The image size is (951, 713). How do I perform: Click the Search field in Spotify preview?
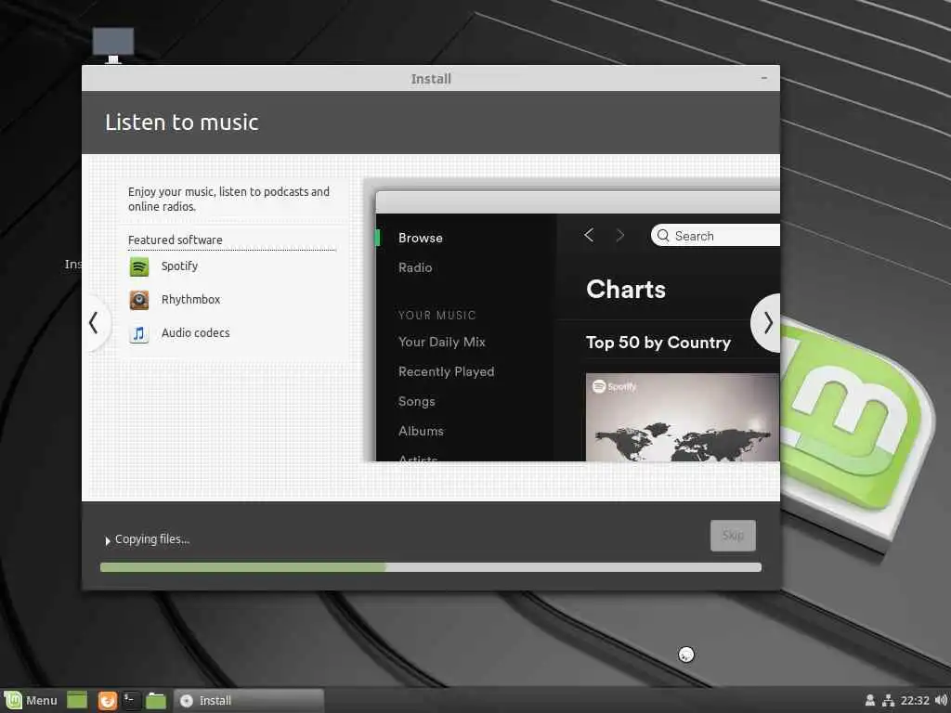(x=715, y=235)
